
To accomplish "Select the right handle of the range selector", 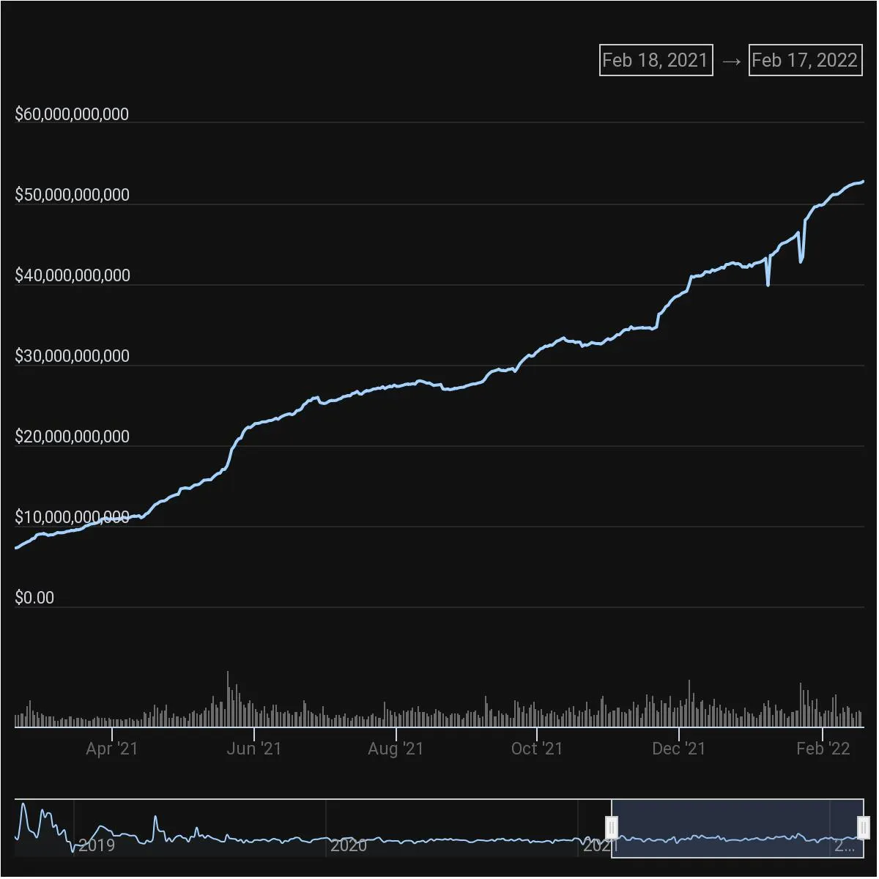I will point(863,828).
